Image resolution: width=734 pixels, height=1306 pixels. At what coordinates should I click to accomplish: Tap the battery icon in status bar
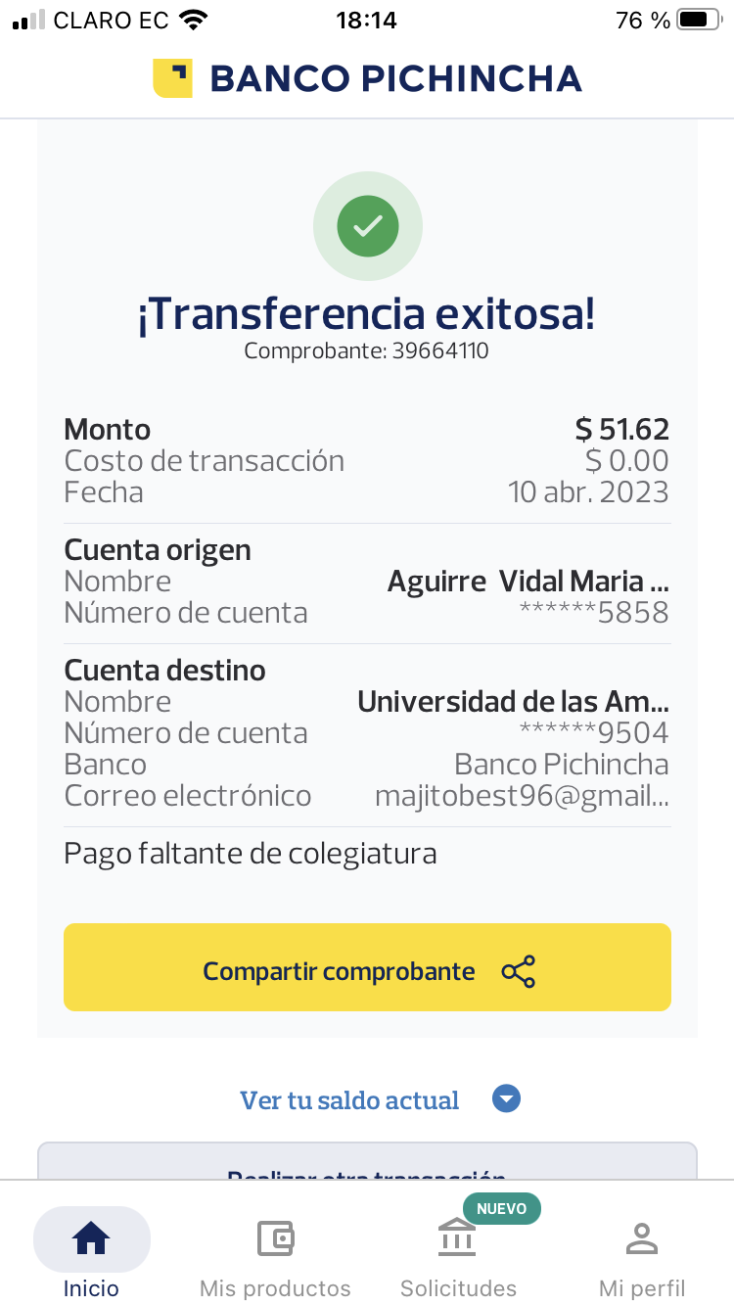(x=697, y=21)
